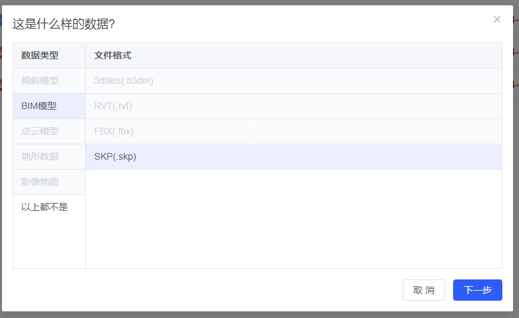Viewport: 519px width, 318px height.
Task: Click the dialog footer left of 取消
Action: click(200, 290)
